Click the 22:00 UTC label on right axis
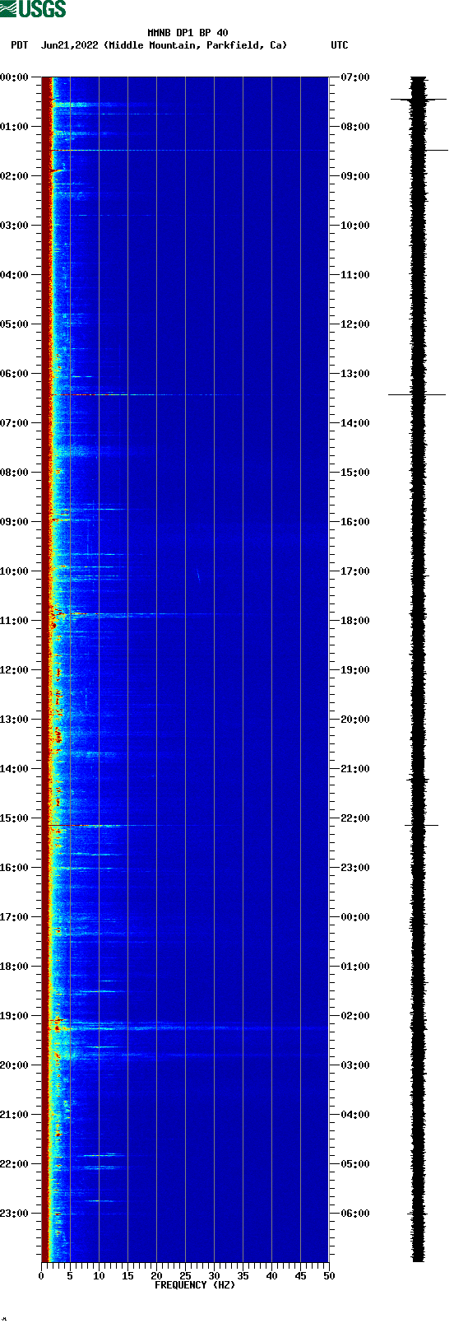454x1328 pixels. click(x=355, y=818)
